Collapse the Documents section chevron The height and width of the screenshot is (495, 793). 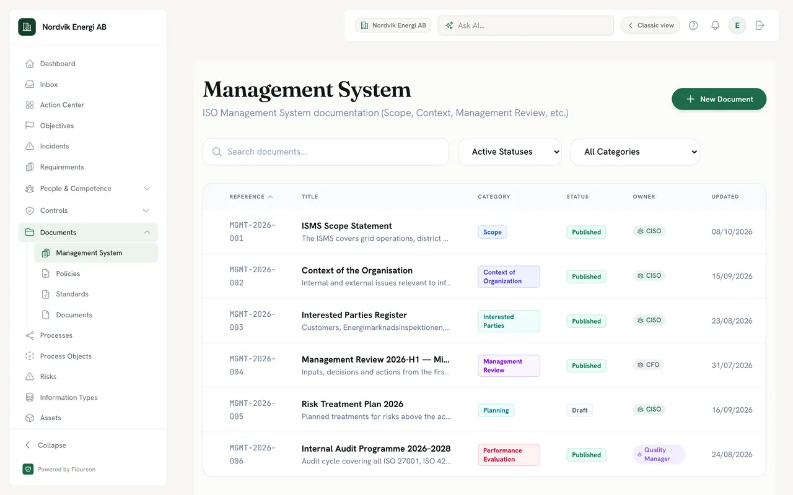(147, 233)
